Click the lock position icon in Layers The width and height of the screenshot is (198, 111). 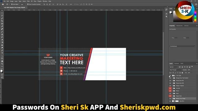(x=178, y=73)
